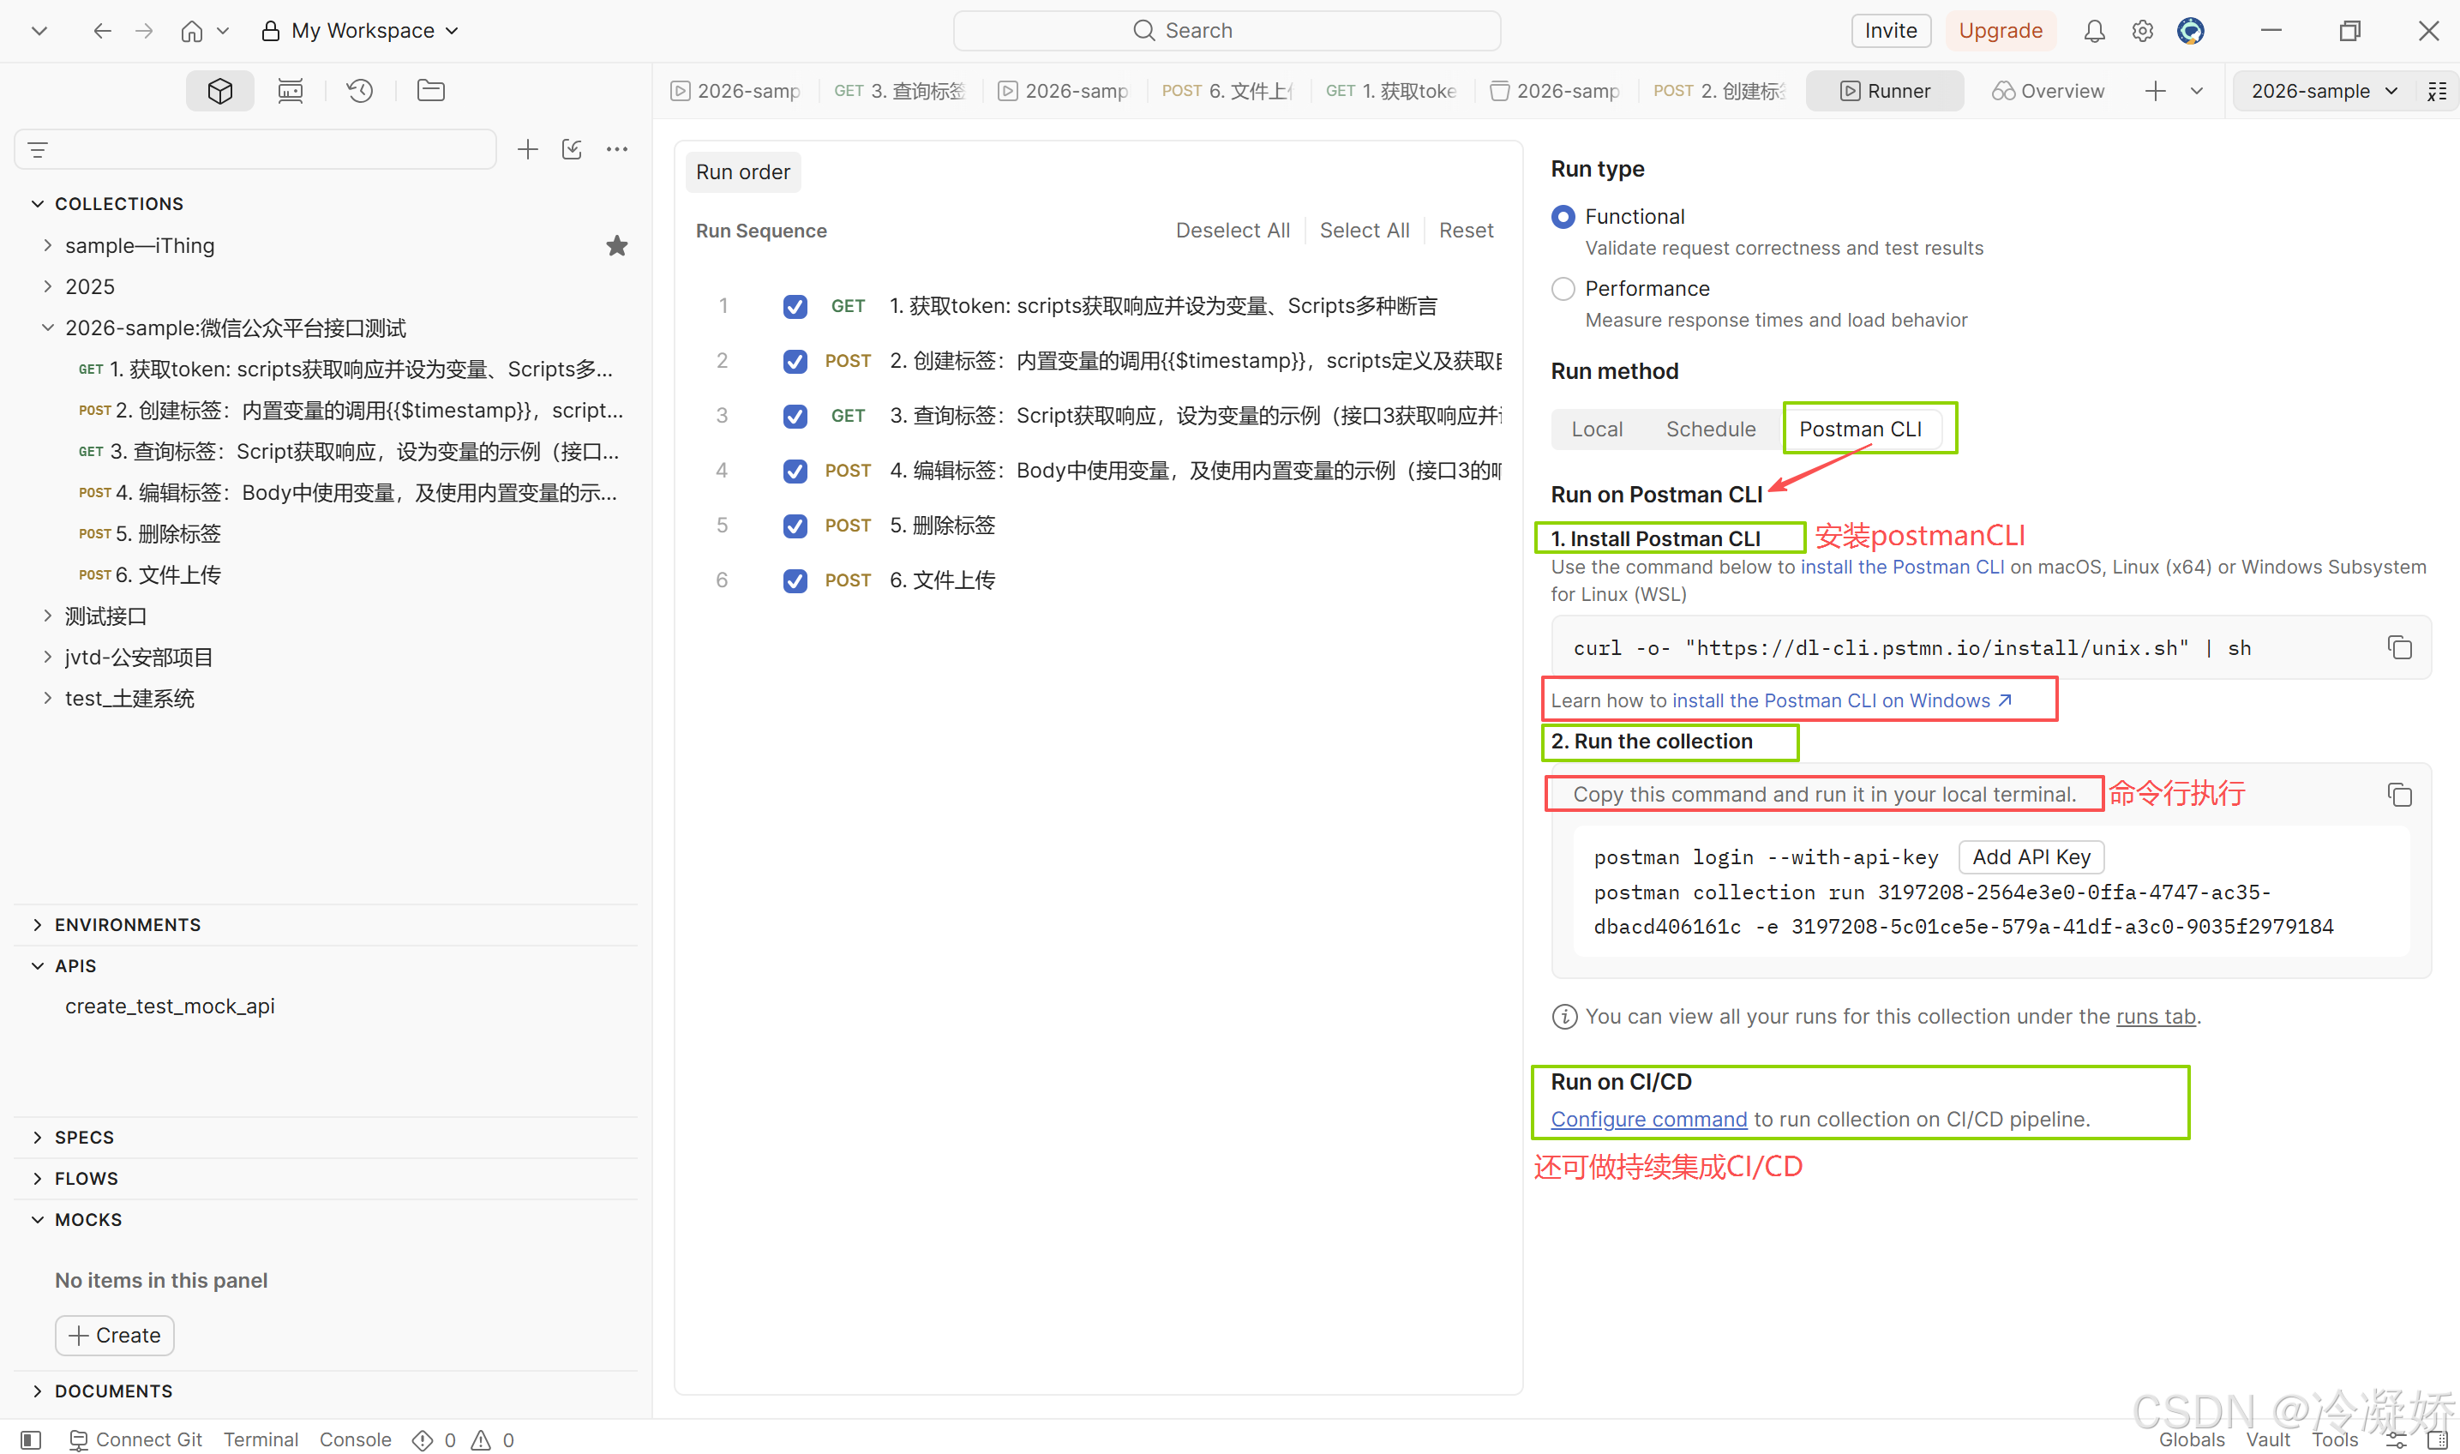Go back with the left arrow
This screenshot has width=2460, height=1454.
102,32
